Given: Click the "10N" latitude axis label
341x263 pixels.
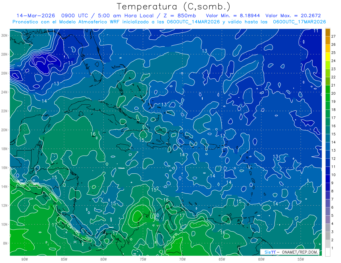Looking at the screenshot, I should pos(4,224).
